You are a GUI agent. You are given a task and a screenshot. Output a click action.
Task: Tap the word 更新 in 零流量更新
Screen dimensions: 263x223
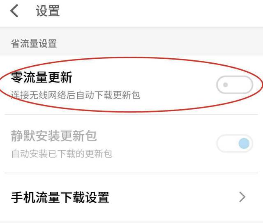(x=60, y=77)
